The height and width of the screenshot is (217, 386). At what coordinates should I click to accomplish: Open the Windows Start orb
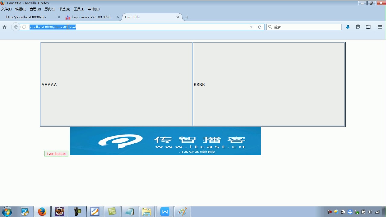(7, 212)
